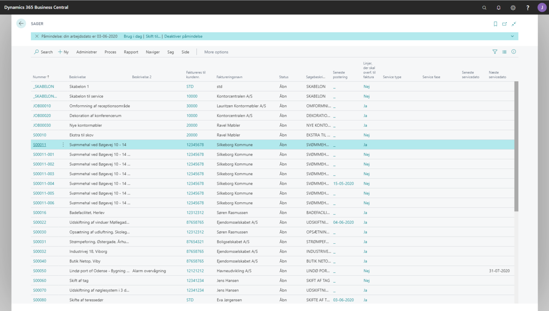The width and height of the screenshot is (549, 311).
Task: Sort by the Nummer column header
Action: [41, 77]
